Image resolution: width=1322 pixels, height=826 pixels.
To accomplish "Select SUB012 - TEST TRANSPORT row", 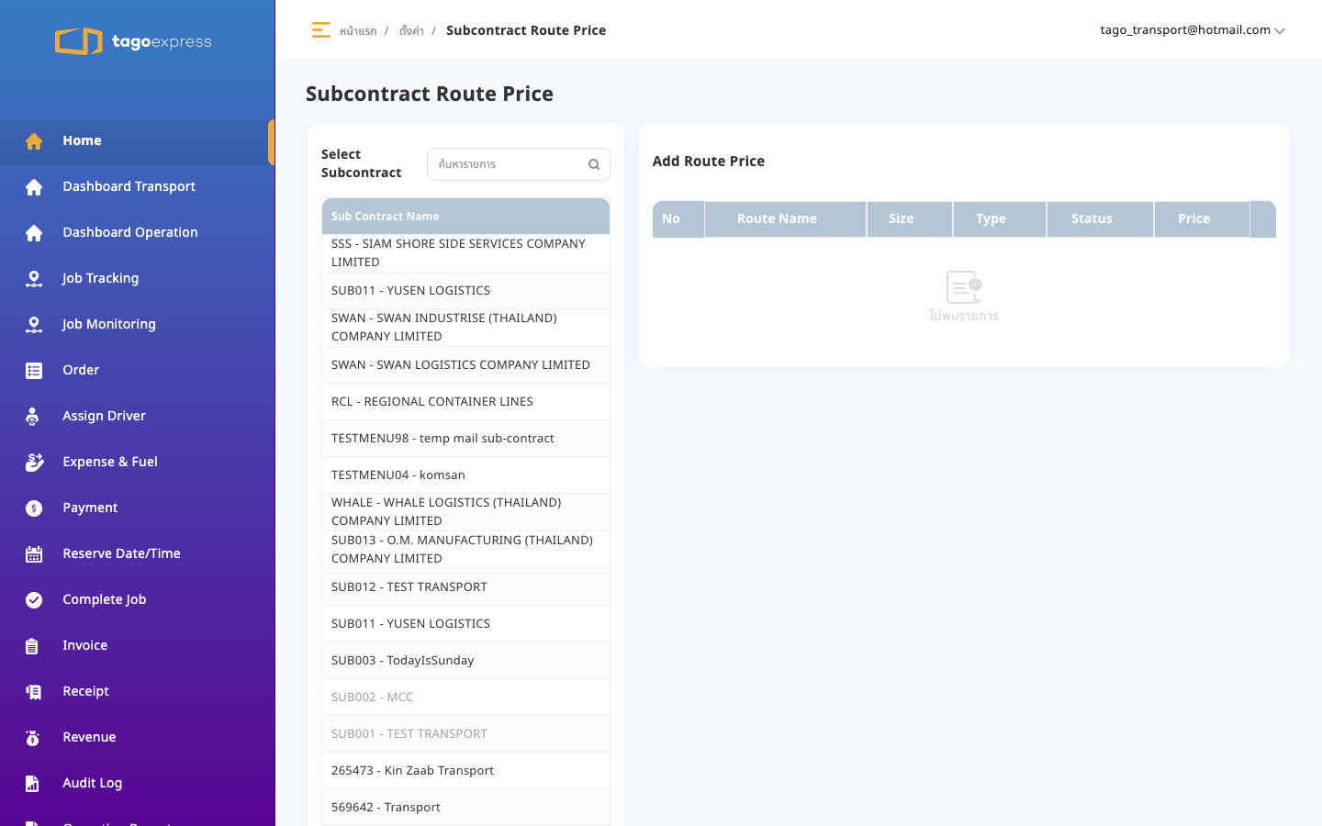I will coord(465,587).
